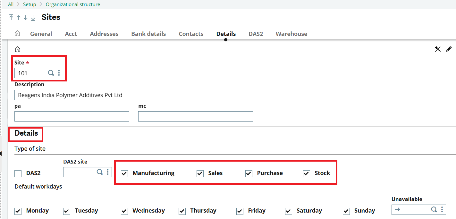Open the Unavailable field lookup magnifier
The image size is (456, 219).
434,210
